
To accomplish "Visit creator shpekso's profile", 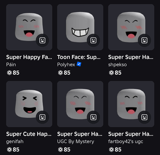I will tap(118, 65).
